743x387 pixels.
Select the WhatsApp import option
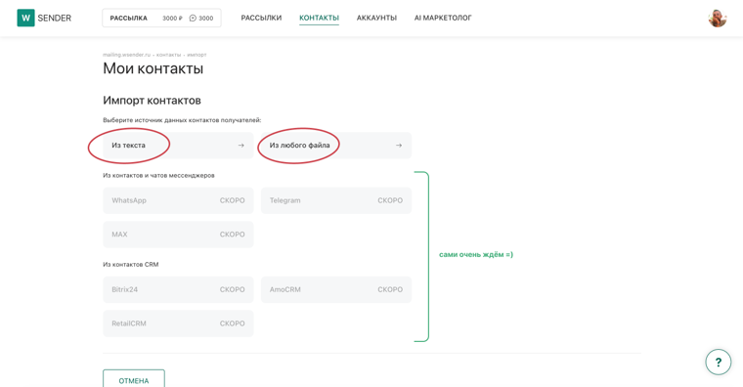178,200
